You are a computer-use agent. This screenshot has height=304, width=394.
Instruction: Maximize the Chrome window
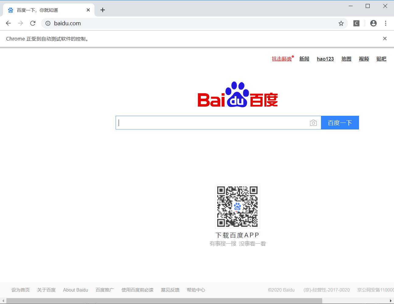[368, 6]
